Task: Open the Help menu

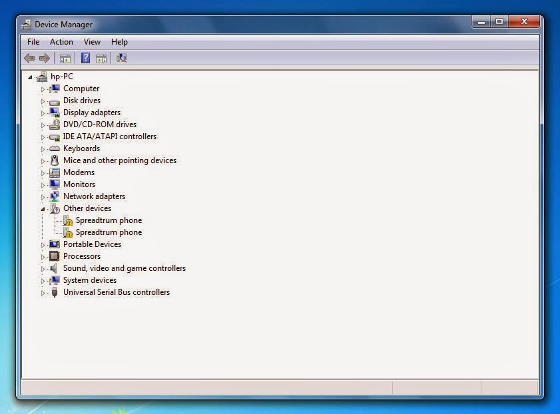Action: (x=119, y=41)
